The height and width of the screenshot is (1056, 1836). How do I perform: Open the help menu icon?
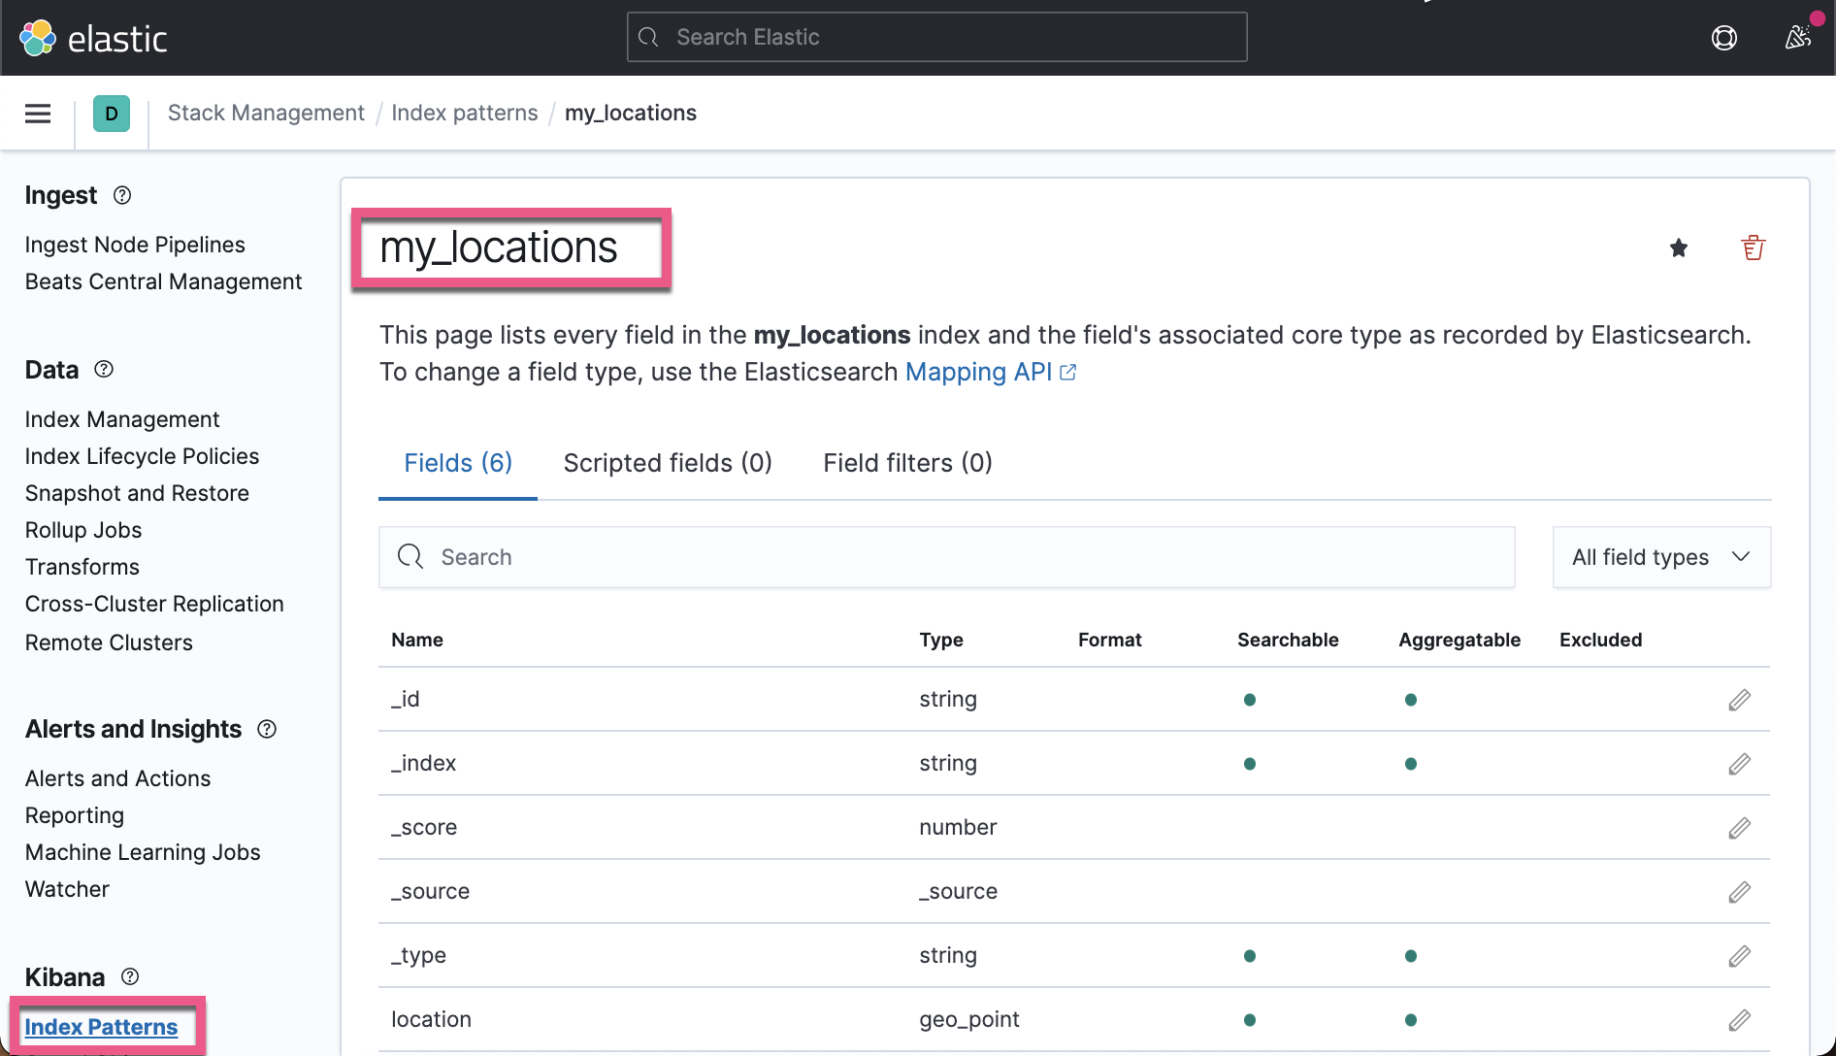(1724, 37)
